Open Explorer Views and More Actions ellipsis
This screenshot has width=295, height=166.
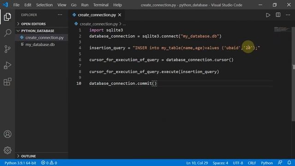click(60, 15)
